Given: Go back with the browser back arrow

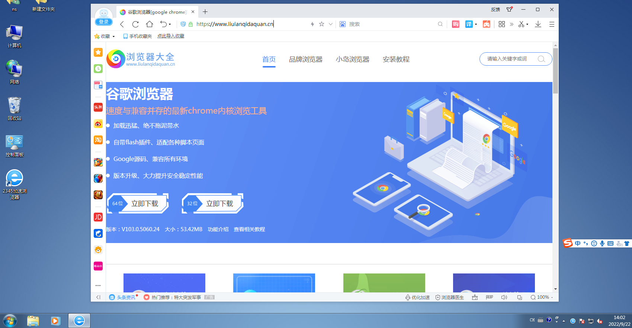Looking at the screenshot, I should 122,24.
